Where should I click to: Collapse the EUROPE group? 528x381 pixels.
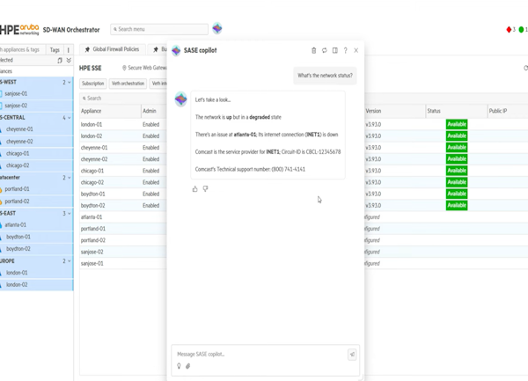point(69,261)
